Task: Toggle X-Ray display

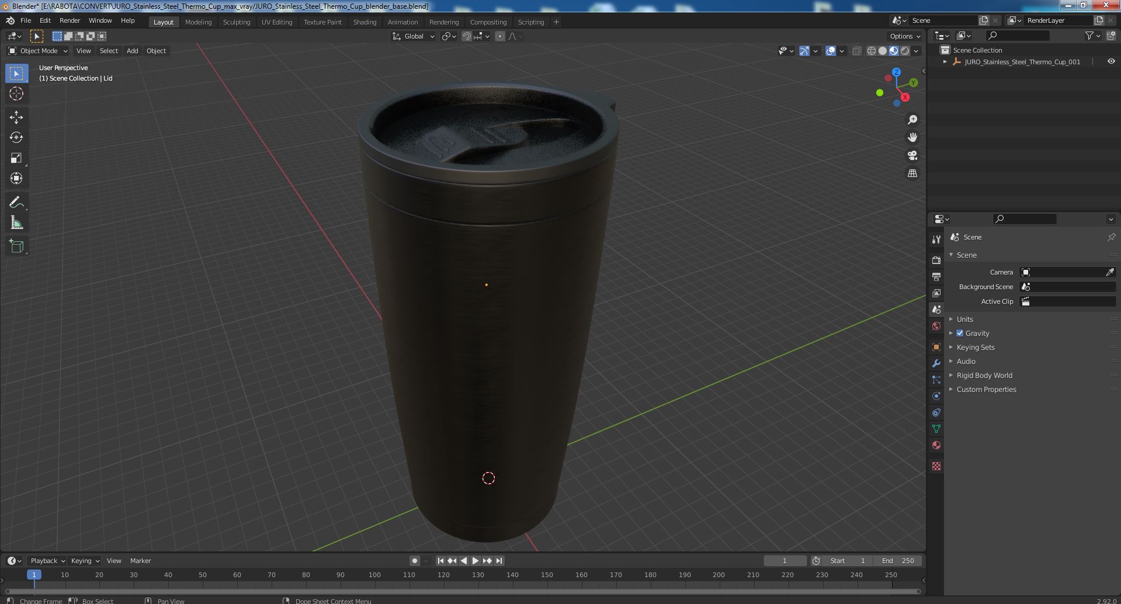Action: click(856, 51)
